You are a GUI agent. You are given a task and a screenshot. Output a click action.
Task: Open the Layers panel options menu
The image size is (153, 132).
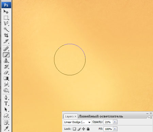(150, 118)
